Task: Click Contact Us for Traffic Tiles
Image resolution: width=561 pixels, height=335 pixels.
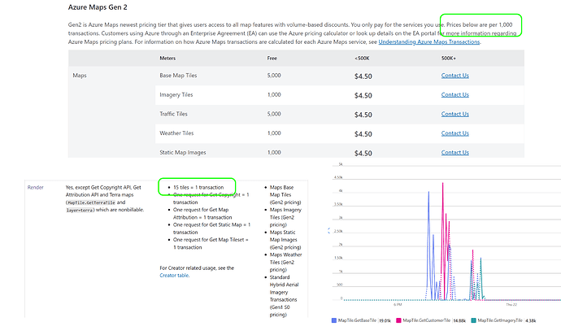Action: tap(454, 114)
